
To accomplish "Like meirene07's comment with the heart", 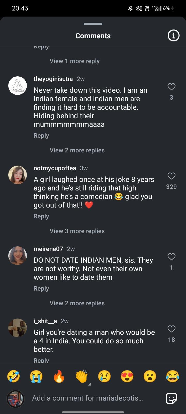I will (x=171, y=257).
